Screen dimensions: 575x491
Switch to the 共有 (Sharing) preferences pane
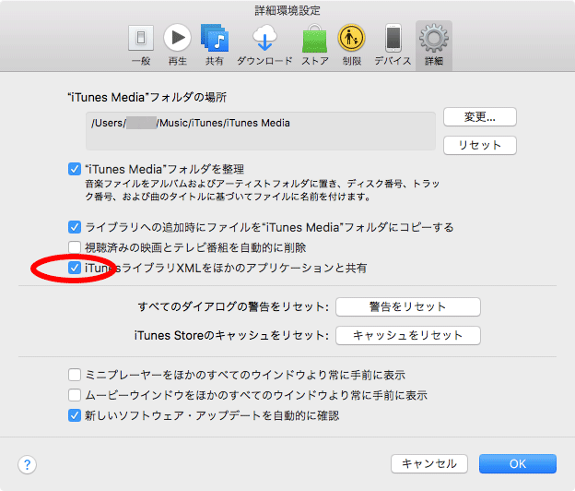coord(215,45)
